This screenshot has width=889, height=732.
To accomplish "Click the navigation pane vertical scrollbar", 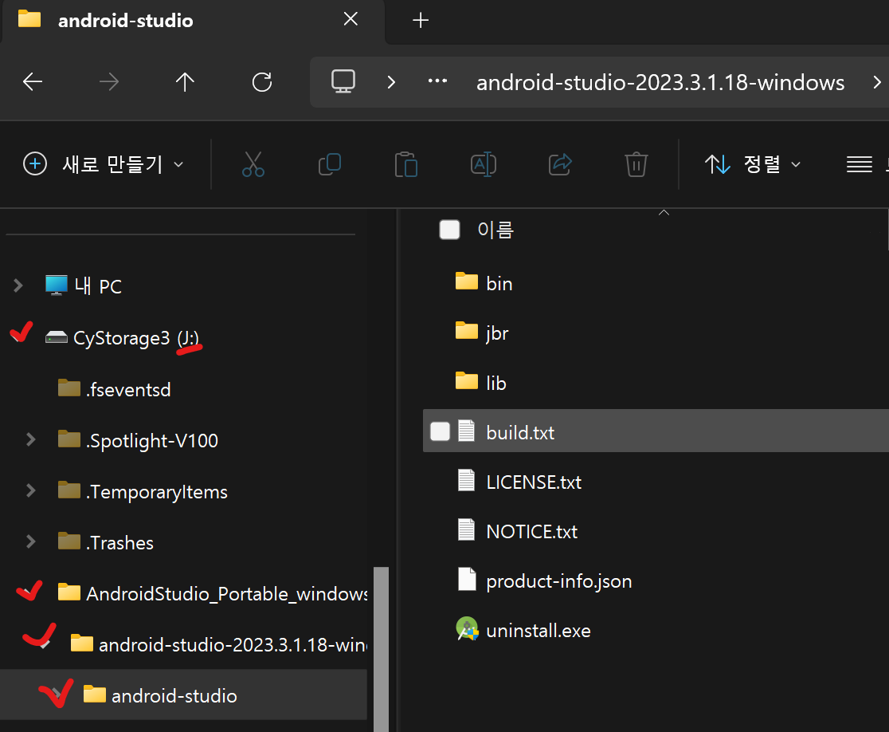I will [x=381, y=648].
